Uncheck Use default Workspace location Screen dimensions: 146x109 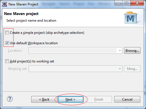coord(7,43)
